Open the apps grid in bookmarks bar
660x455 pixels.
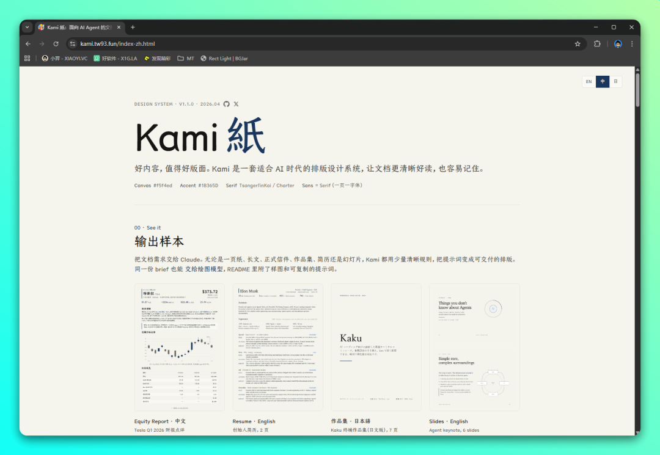click(28, 59)
